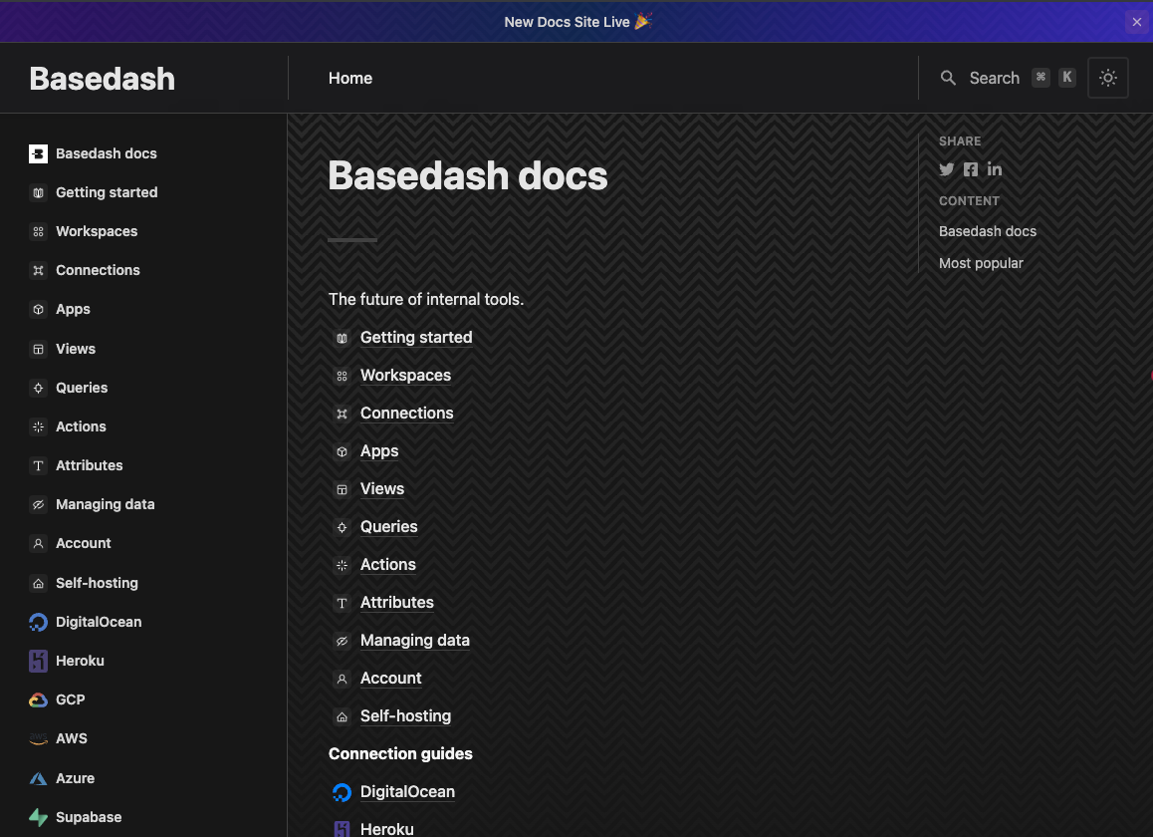The image size is (1153, 837).
Task: Toggle the light/dark theme button
Action: point(1107,78)
